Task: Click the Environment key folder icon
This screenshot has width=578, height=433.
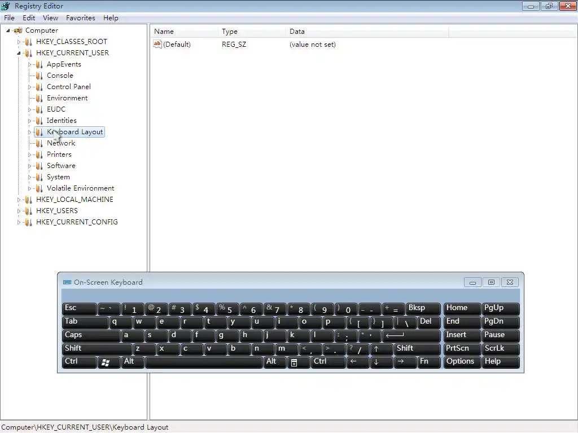Action: click(39, 98)
